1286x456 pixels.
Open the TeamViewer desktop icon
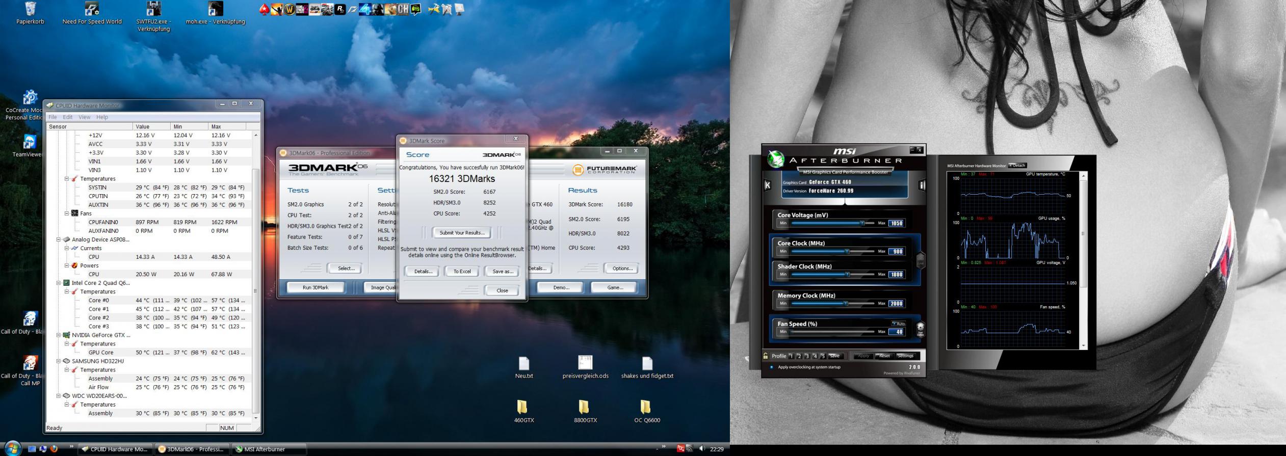click(28, 146)
